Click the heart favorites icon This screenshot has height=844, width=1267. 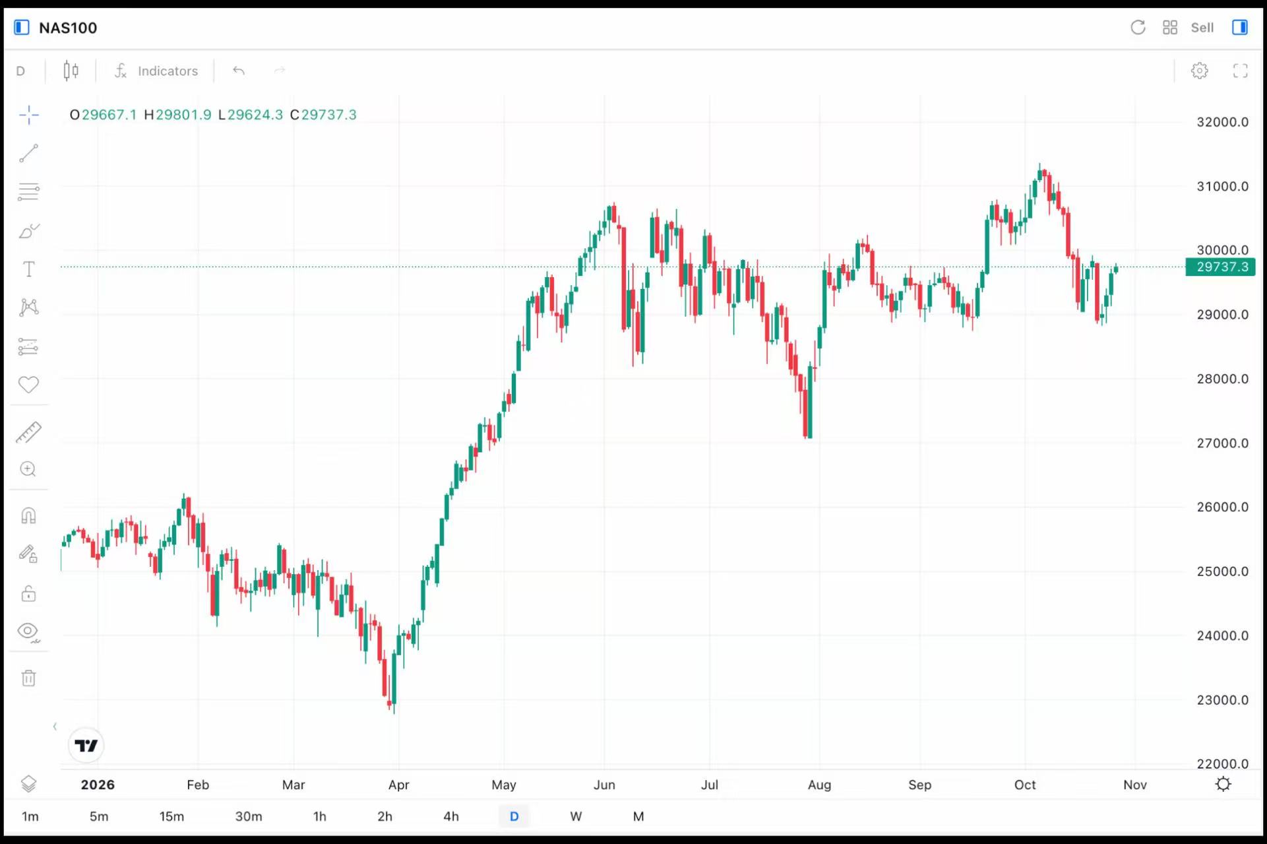(28, 384)
